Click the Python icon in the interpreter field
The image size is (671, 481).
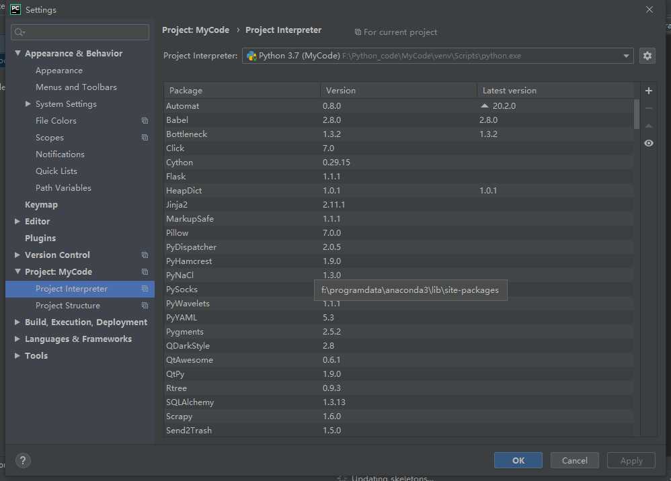coord(251,56)
